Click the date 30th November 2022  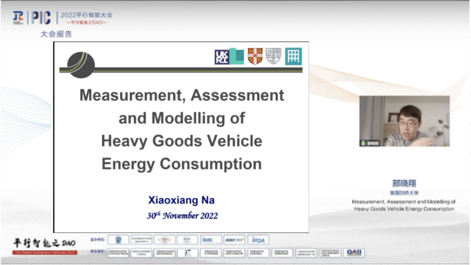181,216
